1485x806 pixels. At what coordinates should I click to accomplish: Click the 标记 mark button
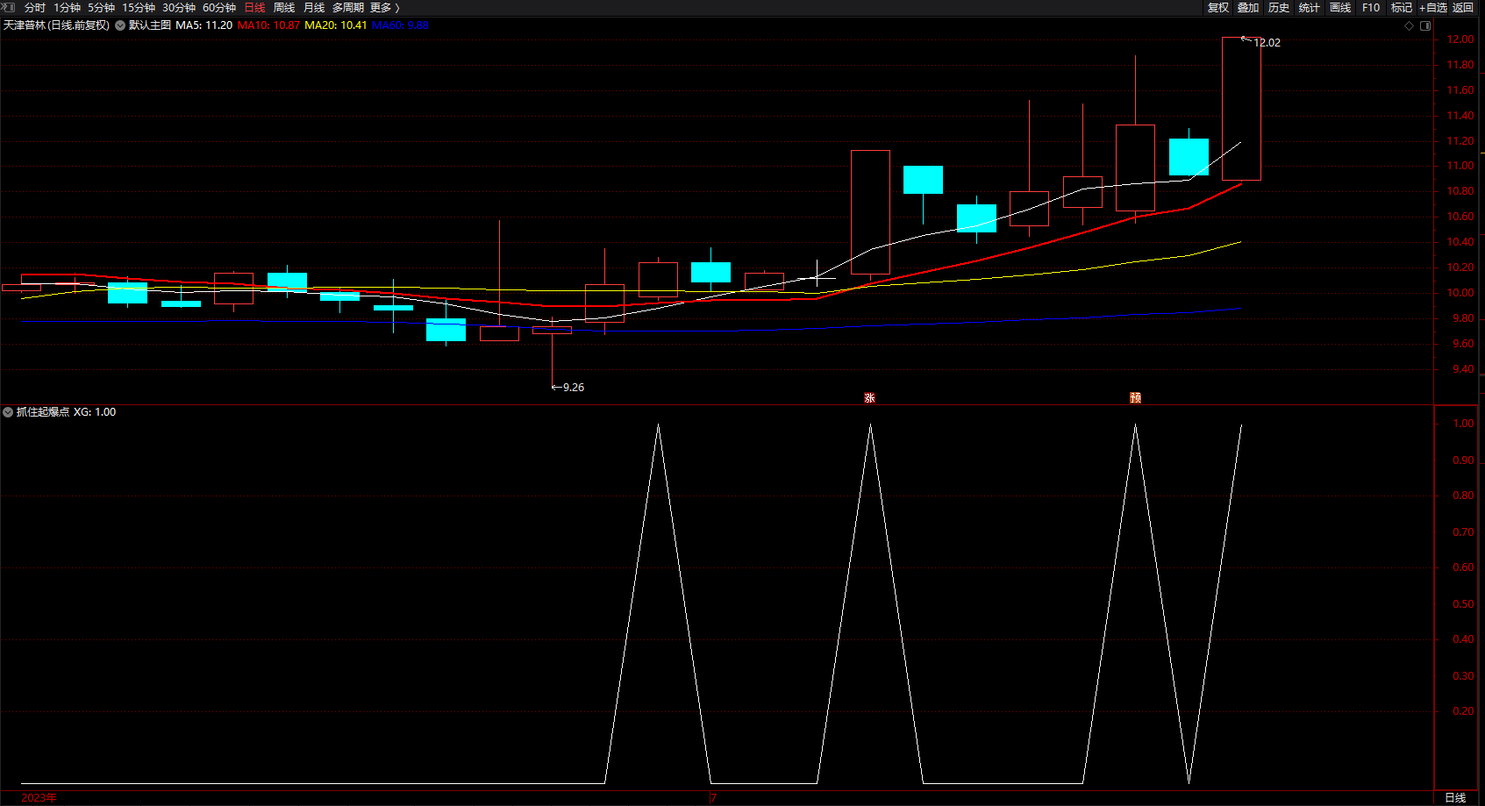coord(1401,8)
